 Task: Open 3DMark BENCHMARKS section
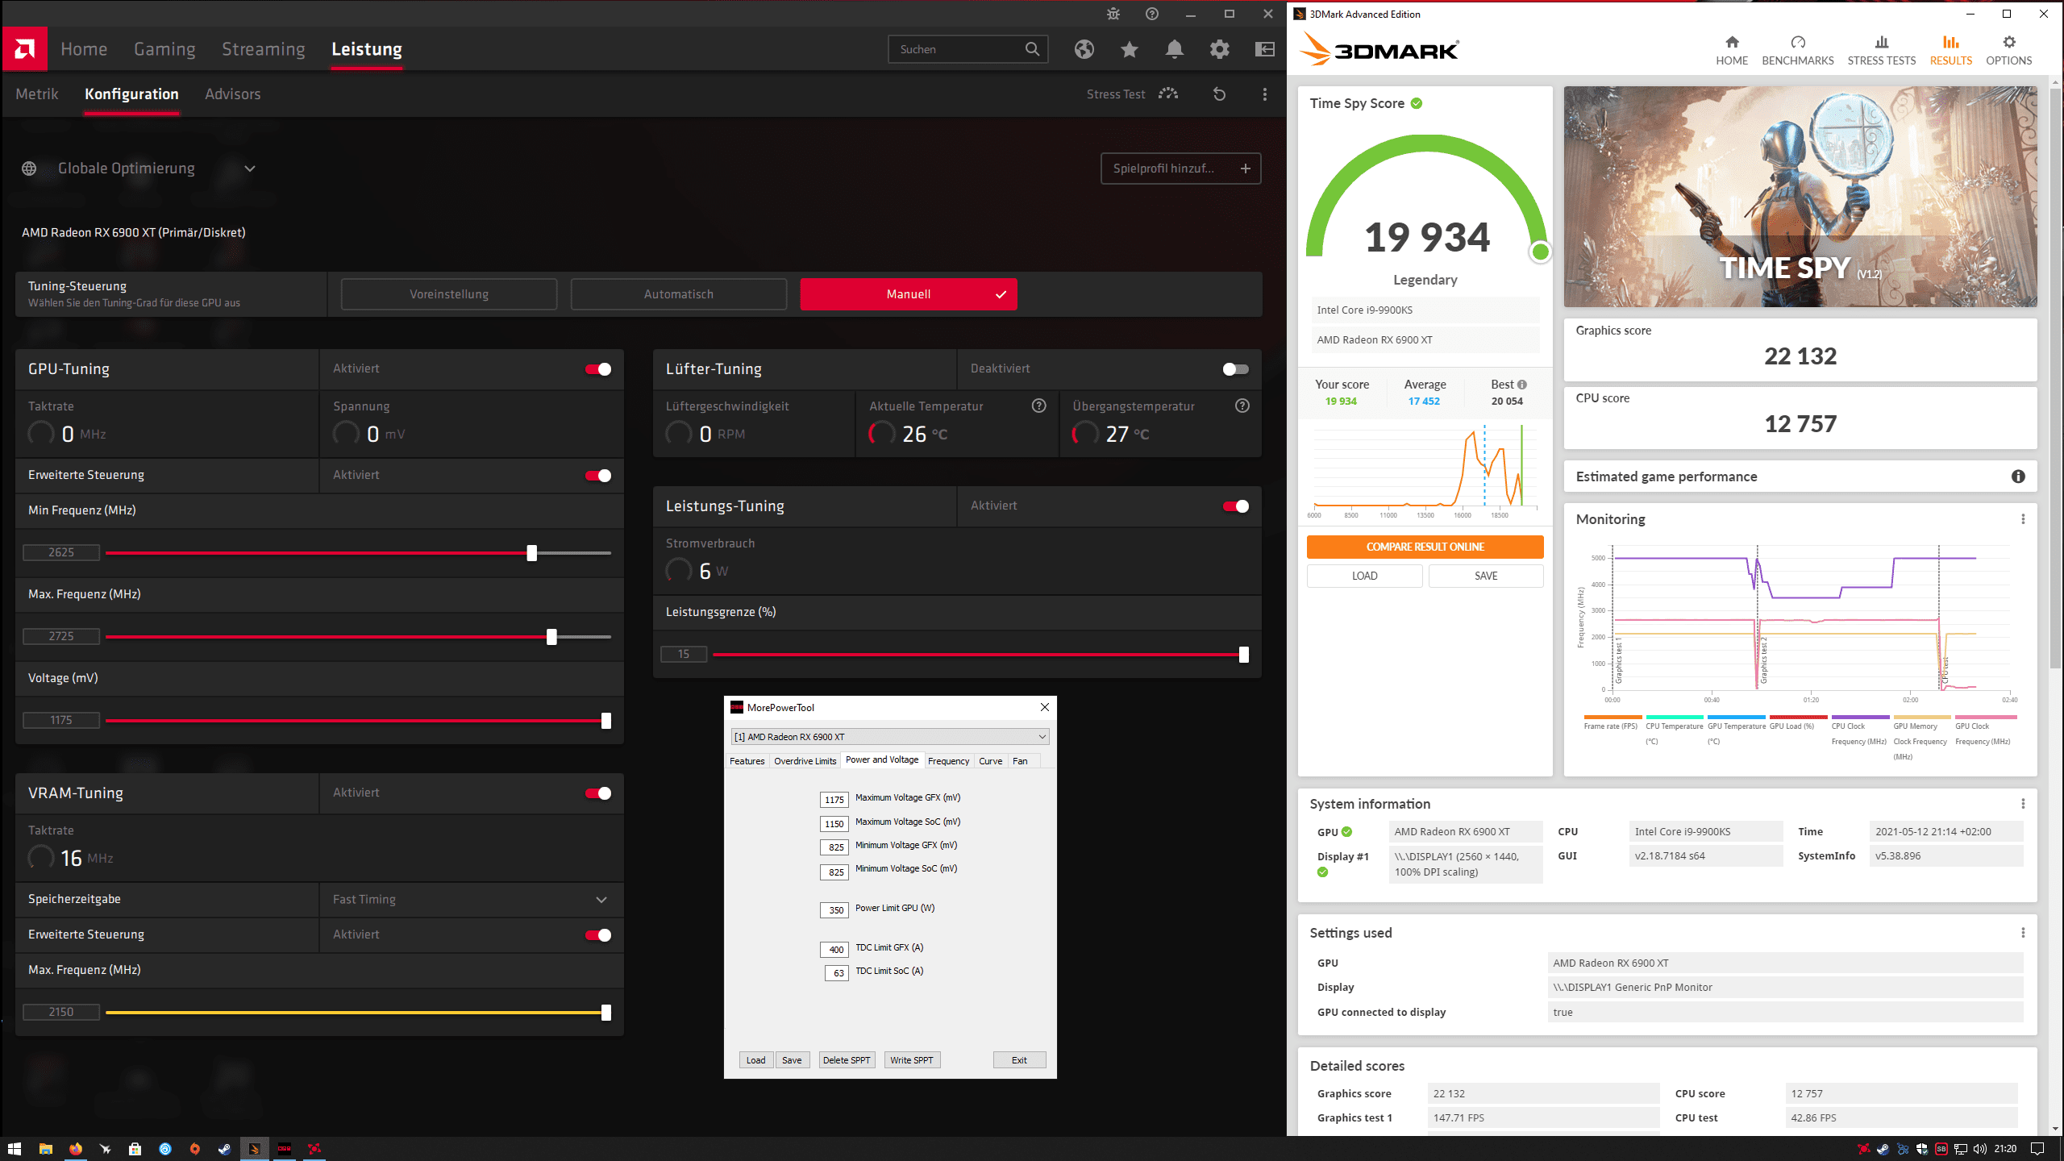point(1798,50)
